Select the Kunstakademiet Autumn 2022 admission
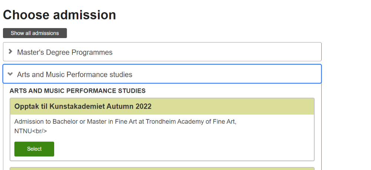 34,149
